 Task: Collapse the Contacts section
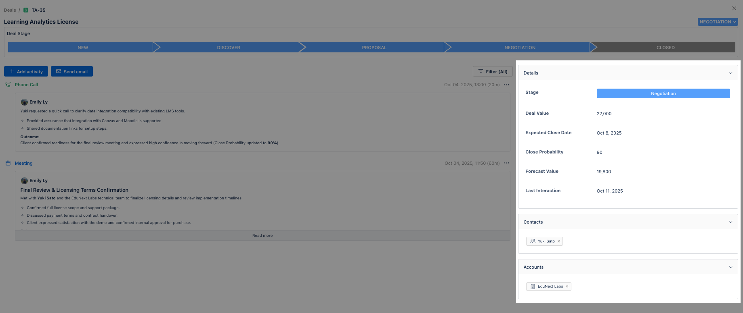click(x=730, y=222)
